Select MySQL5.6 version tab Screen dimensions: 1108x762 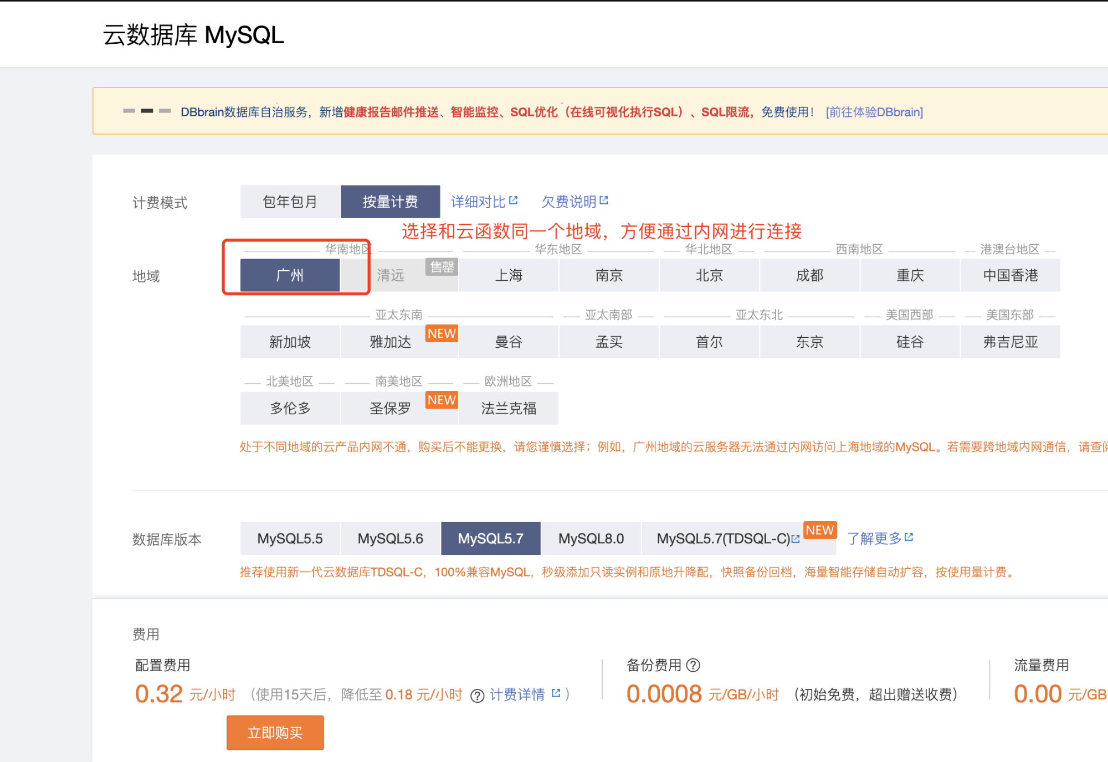(390, 538)
